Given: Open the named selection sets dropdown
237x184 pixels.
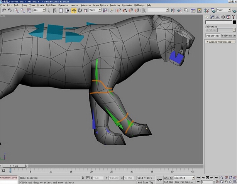Looking at the screenshot, I should click(158, 10).
